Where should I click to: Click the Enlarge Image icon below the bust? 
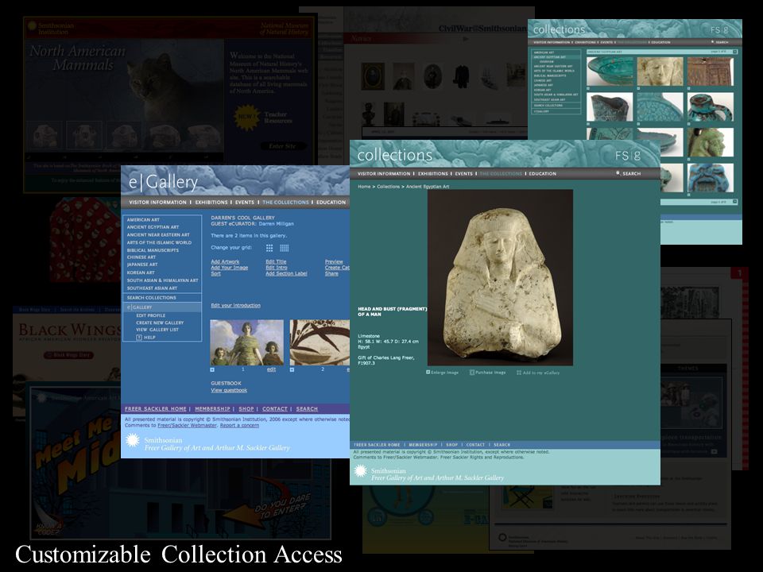428,372
